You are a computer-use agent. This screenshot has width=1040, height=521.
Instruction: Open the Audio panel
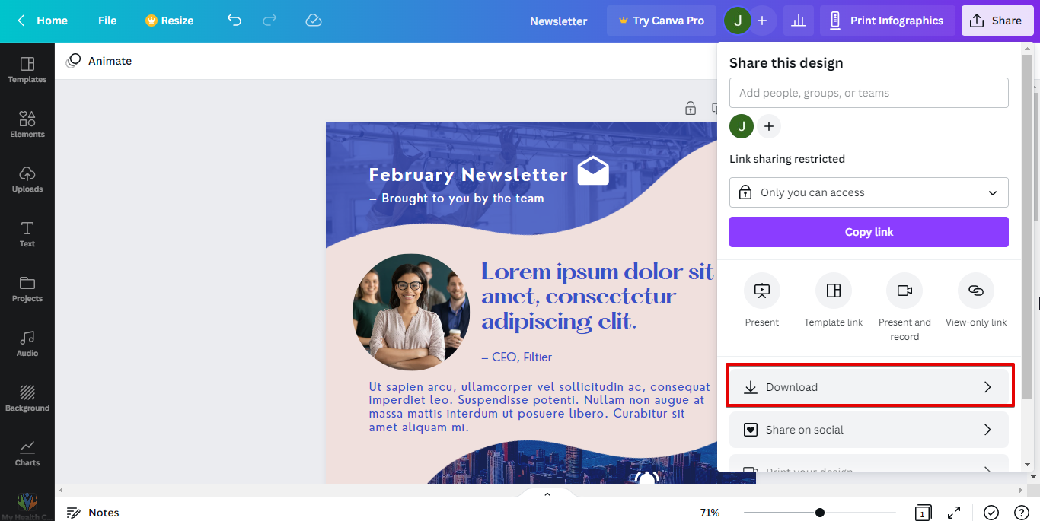point(27,343)
